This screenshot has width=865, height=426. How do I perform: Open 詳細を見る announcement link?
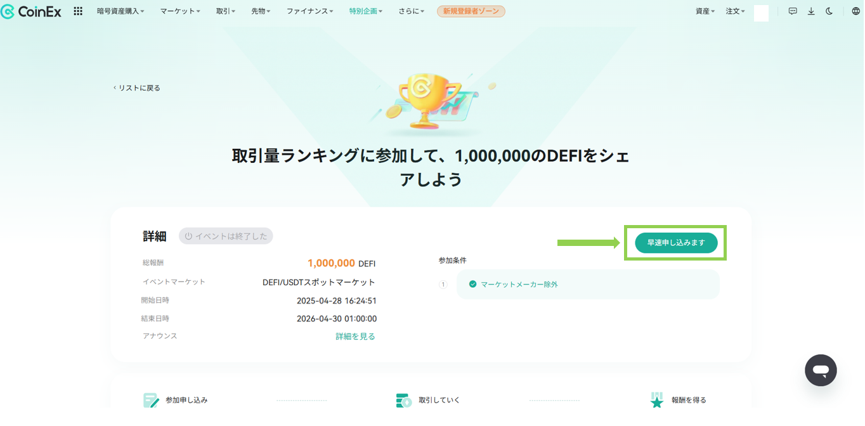tap(355, 337)
